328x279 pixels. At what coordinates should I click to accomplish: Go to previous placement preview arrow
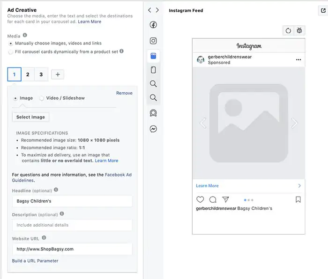[149, 10]
